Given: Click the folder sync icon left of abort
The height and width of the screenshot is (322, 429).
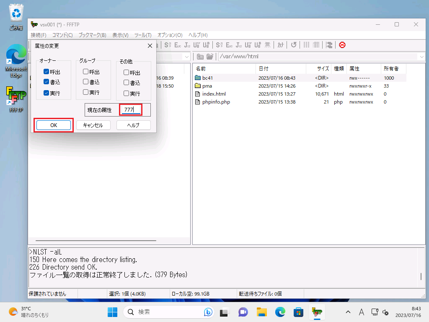Looking at the screenshot, I should coord(329,45).
